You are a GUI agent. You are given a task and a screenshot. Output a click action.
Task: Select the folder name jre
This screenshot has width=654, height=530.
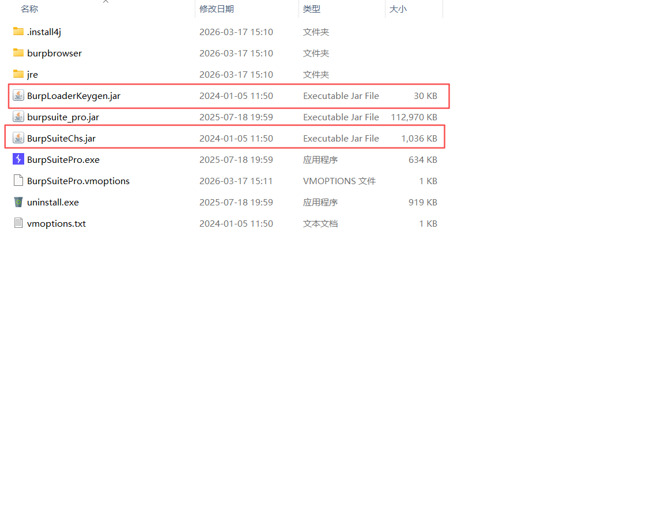pyautogui.click(x=32, y=75)
